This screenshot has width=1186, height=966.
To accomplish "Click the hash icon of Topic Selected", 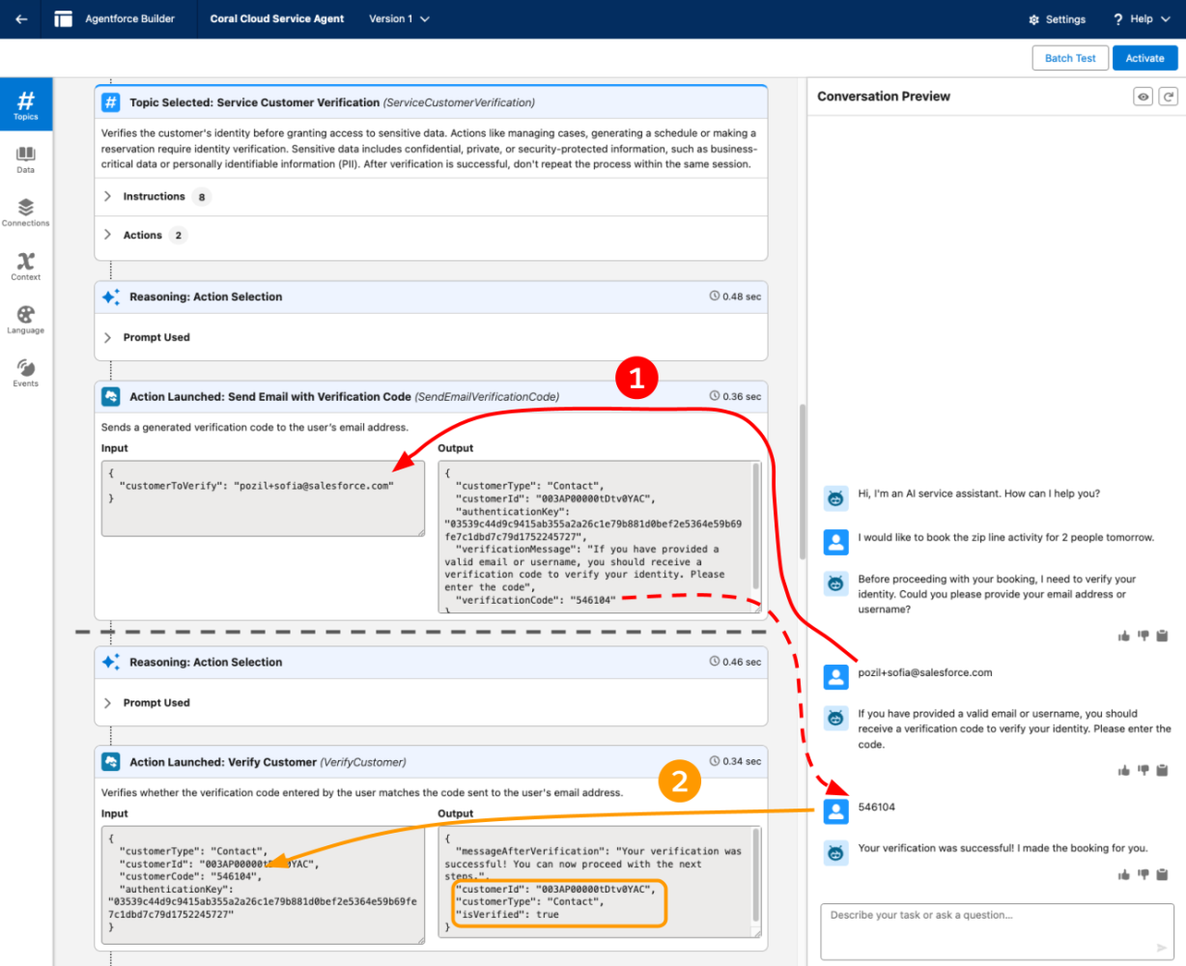I will pos(111,102).
